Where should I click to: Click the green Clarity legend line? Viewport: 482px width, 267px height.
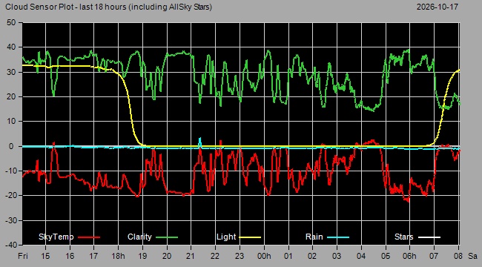167,237
